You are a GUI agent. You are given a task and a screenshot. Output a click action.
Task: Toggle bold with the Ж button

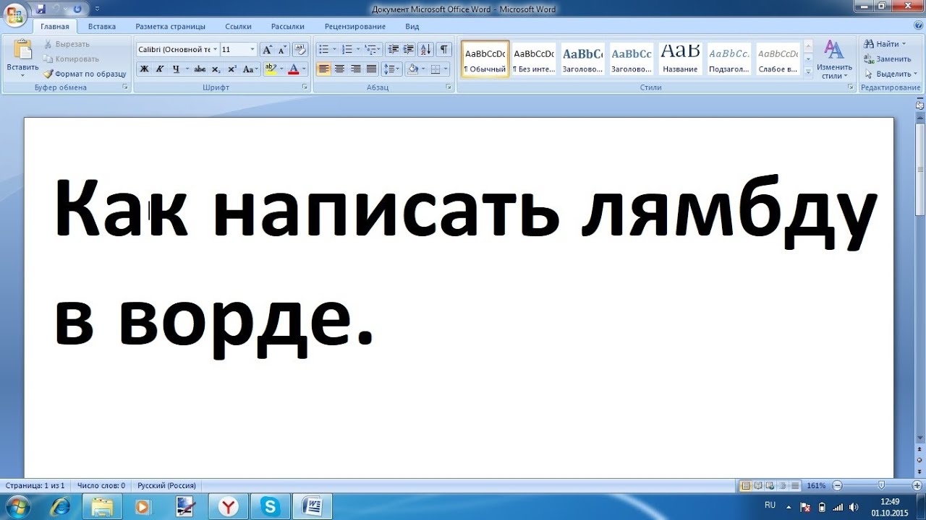[144, 69]
